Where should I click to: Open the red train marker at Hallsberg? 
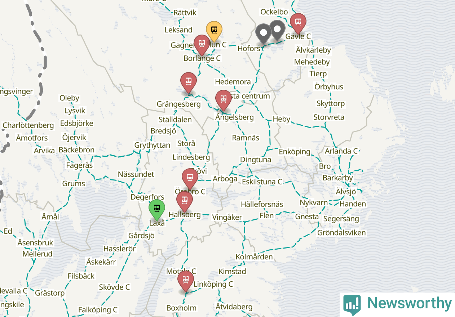point(185,201)
